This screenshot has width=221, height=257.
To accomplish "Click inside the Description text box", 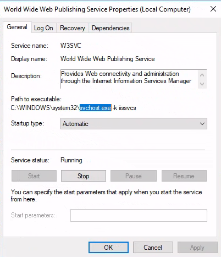I will coord(129,79).
